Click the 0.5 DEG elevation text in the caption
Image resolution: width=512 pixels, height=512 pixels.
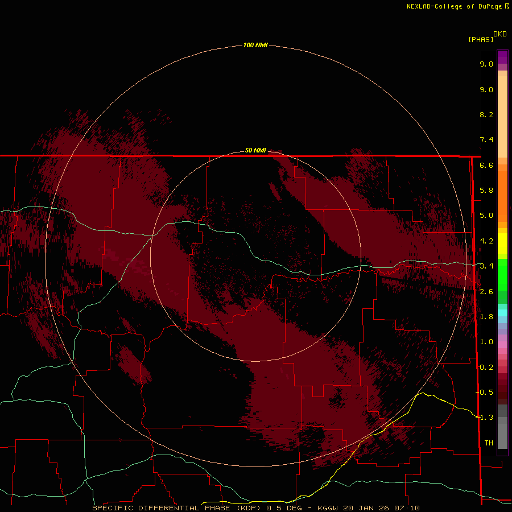point(283,508)
